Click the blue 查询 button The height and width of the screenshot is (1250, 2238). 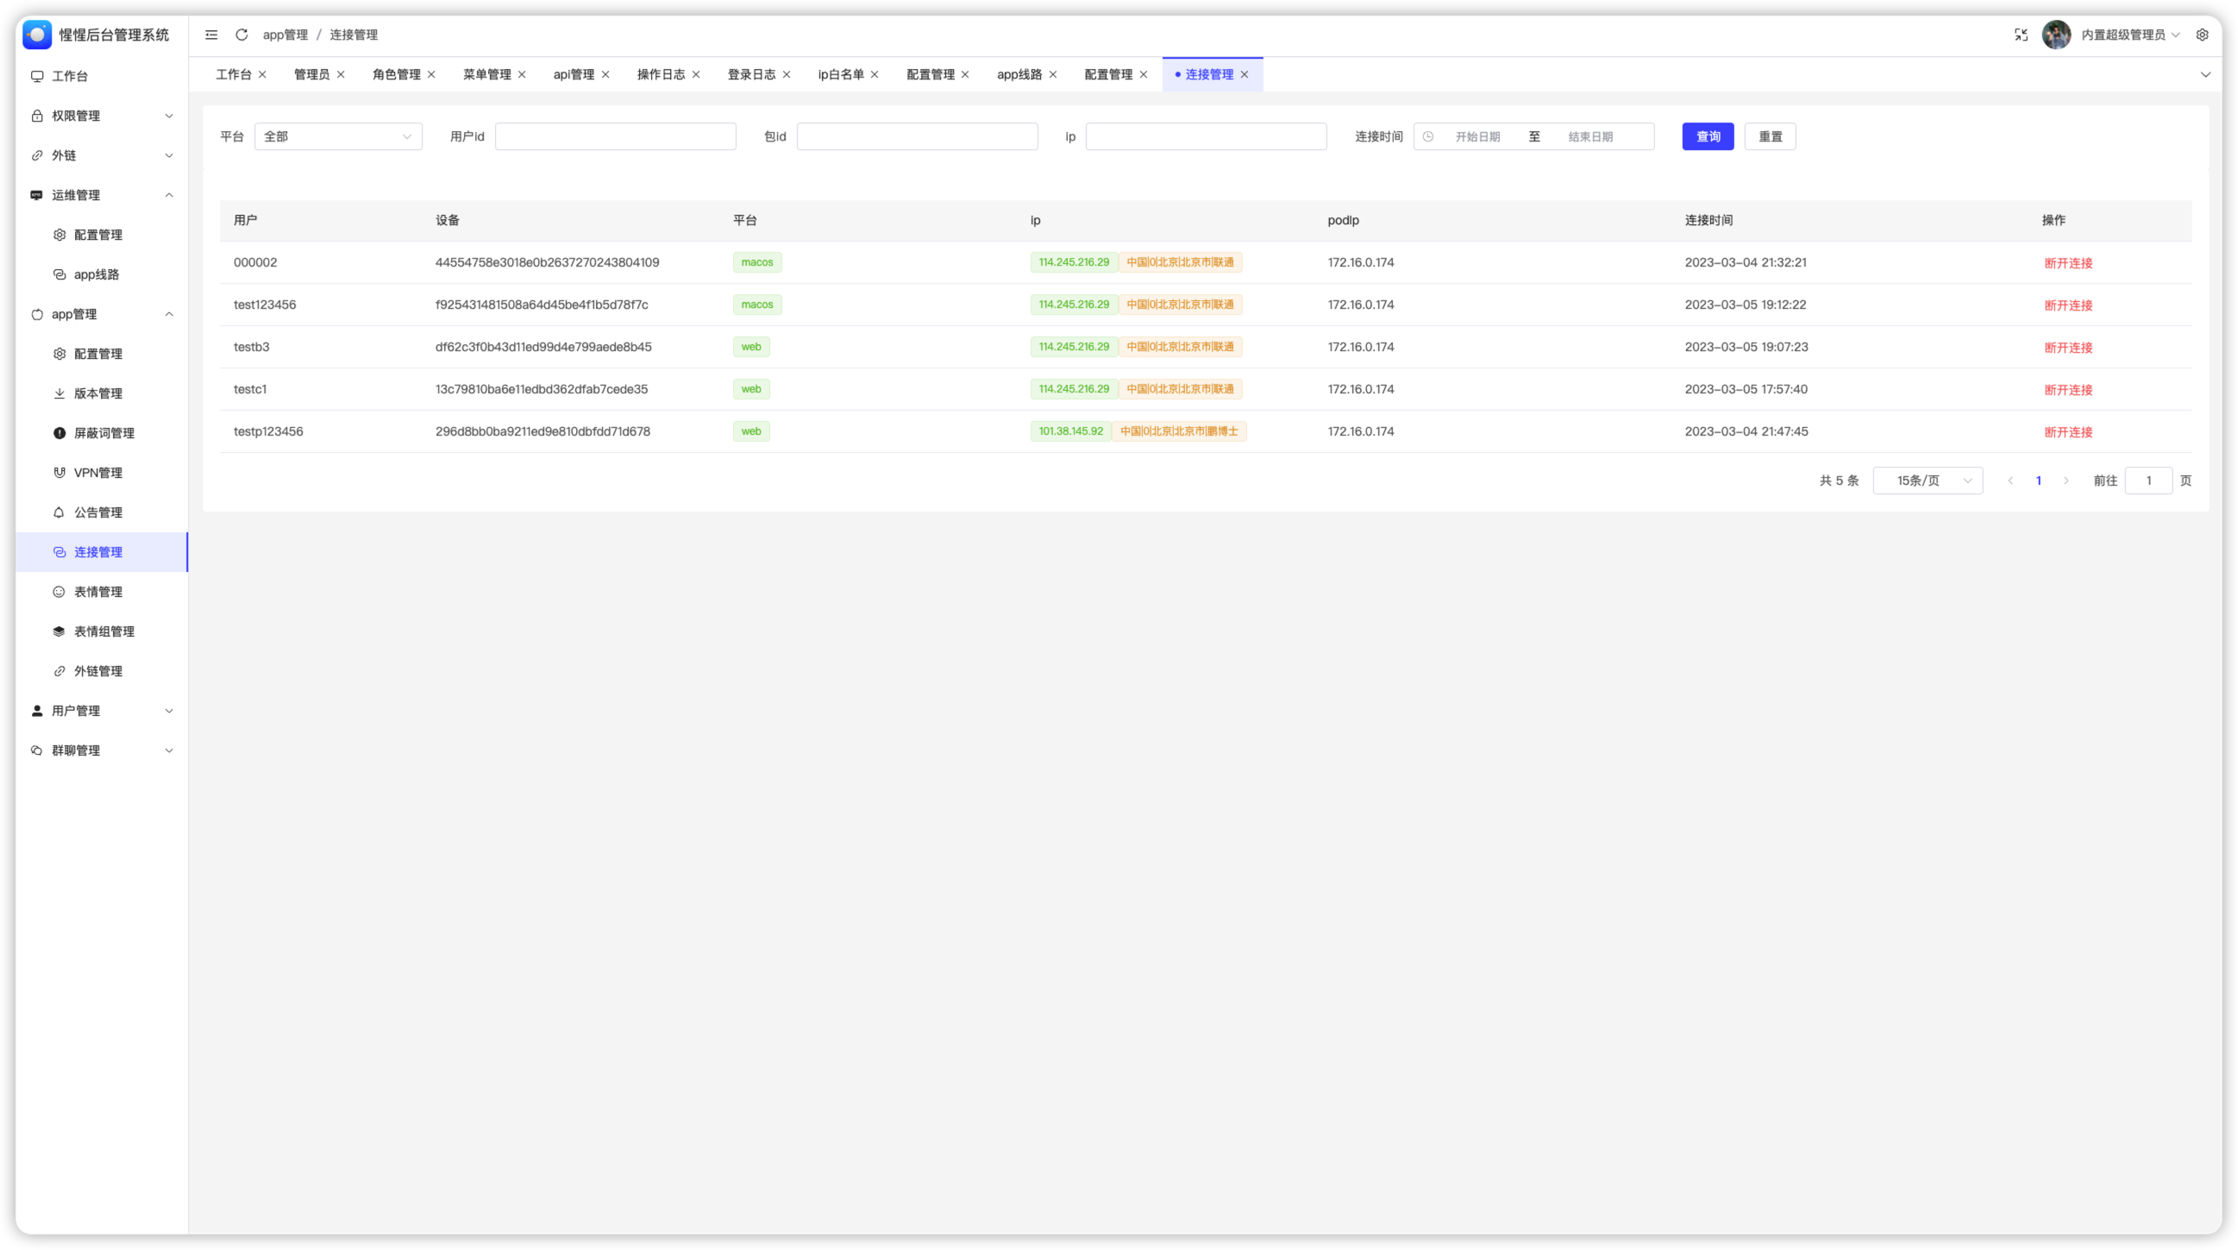tap(1707, 136)
